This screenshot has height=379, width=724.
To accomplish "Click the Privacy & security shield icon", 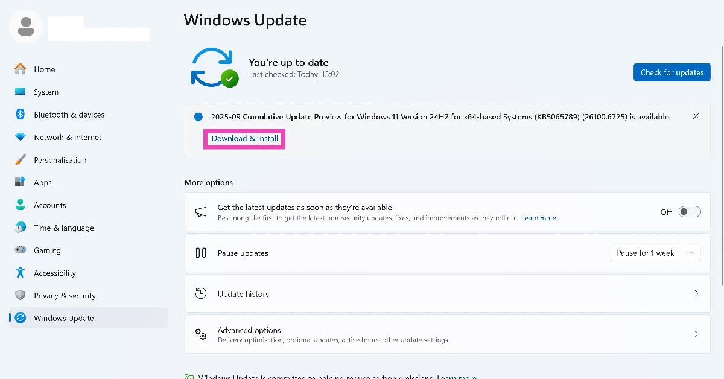I will (x=21, y=296).
